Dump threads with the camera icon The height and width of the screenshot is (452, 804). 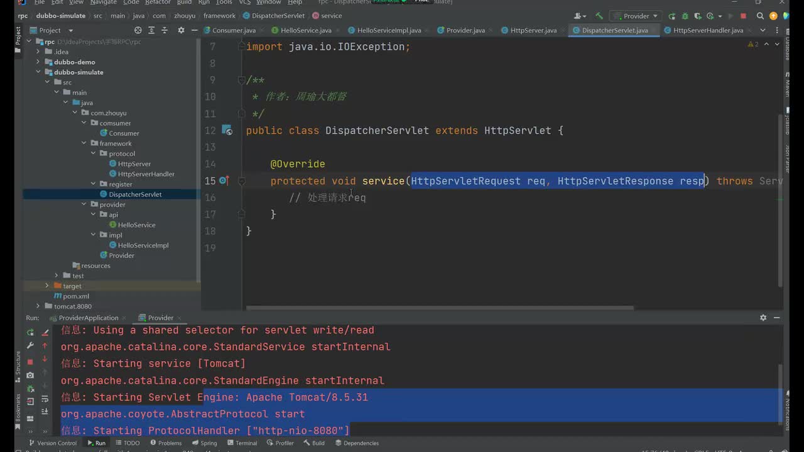30,375
